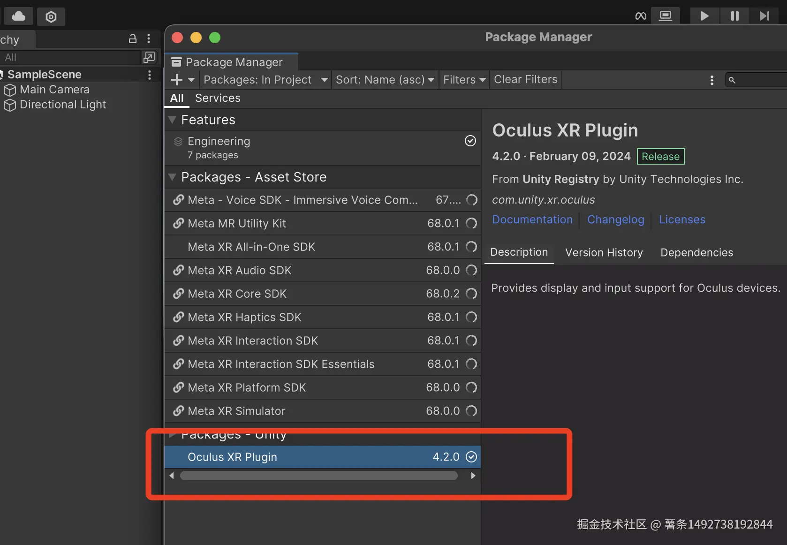The width and height of the screenshot is (787, 545).
Task: Open the Changelog link
Action: point(615,220)
